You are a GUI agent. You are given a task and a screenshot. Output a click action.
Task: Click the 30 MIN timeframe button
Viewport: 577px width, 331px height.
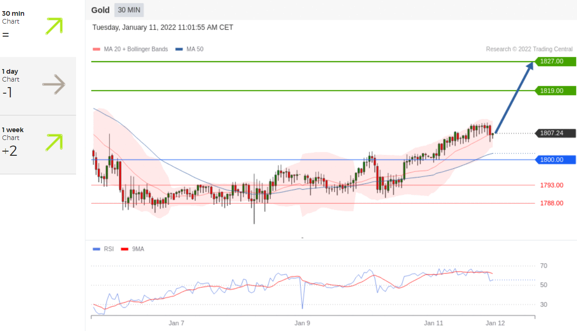[129, 10]
